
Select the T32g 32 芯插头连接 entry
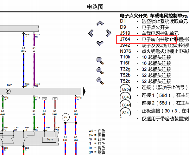point(146,69)
